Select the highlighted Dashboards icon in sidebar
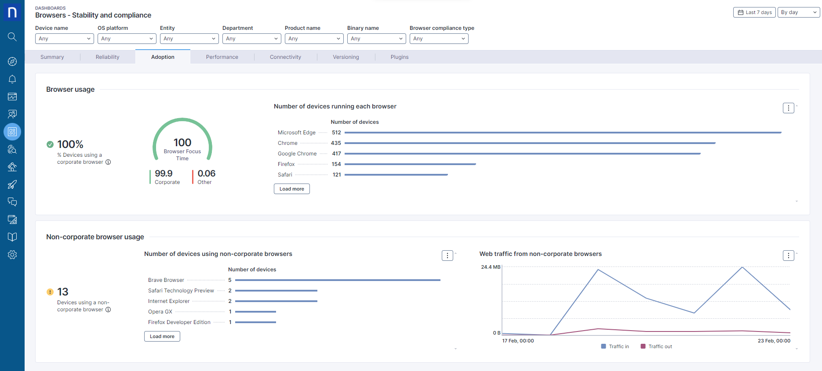 [x=12, y=132]
